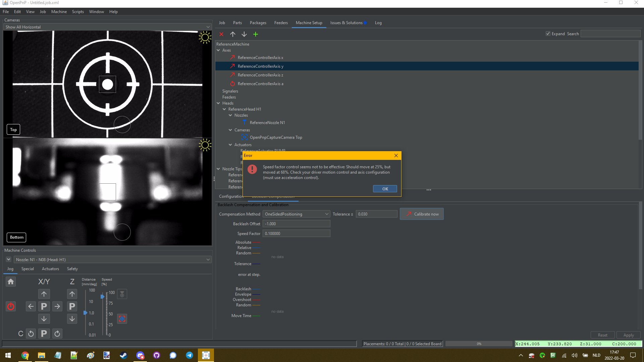Park XY with the P button
644x362 pixels.
[44, 306]
